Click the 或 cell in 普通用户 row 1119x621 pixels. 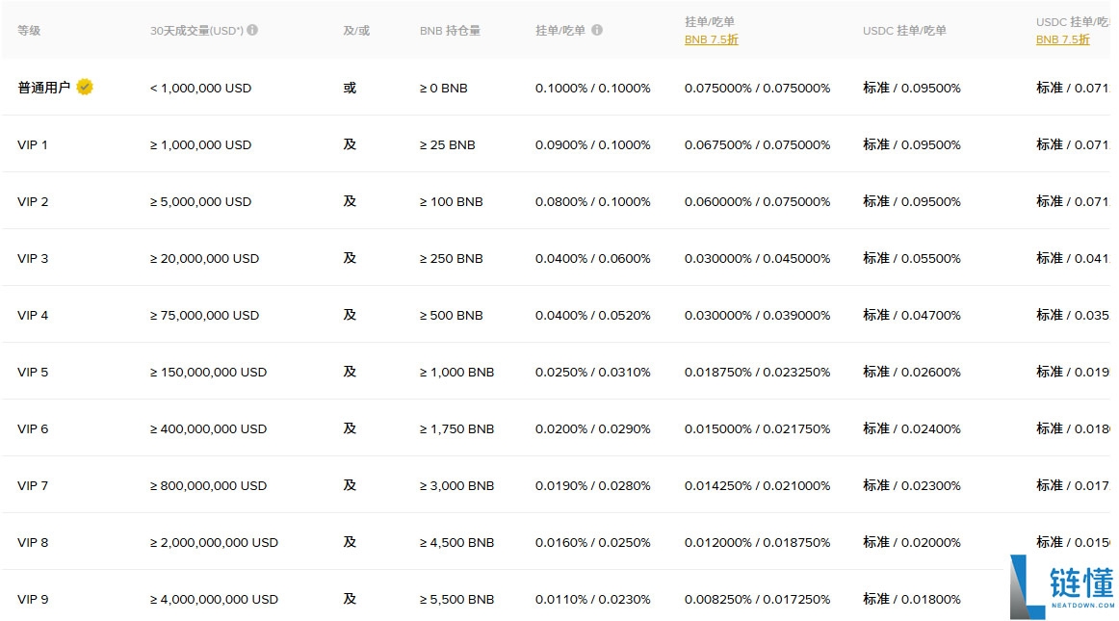(350, 88)
